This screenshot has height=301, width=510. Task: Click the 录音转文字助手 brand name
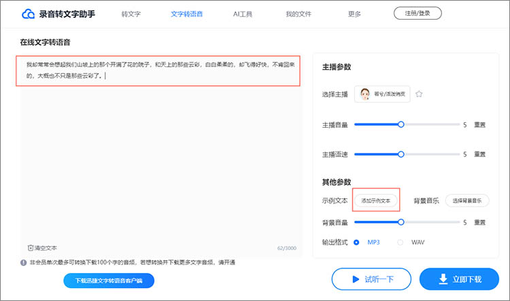click(x=67, y=14)
